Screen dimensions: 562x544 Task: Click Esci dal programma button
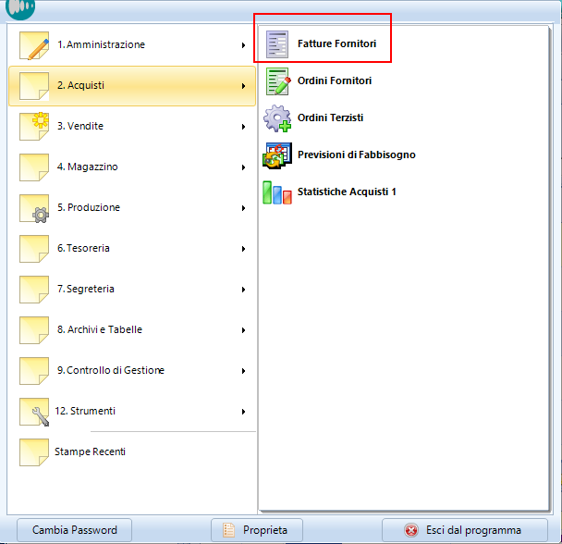pyautogui.click(x=463, y=530)
